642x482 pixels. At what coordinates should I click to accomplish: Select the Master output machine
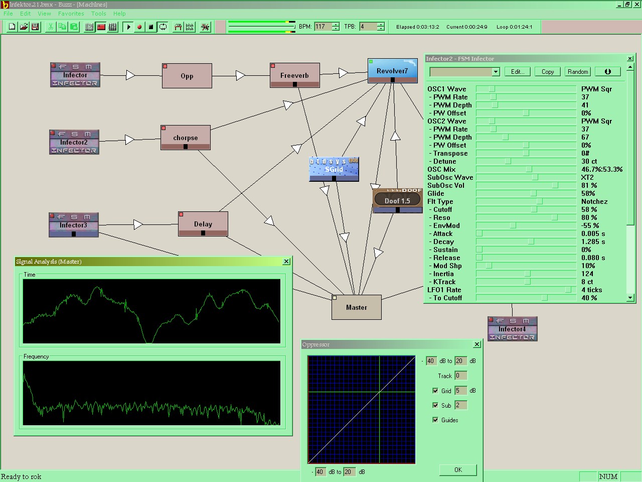pyautogui.click(x=357, y=307)
